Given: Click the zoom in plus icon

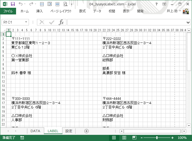Looking at the screenshot, I should pos(172,138).
